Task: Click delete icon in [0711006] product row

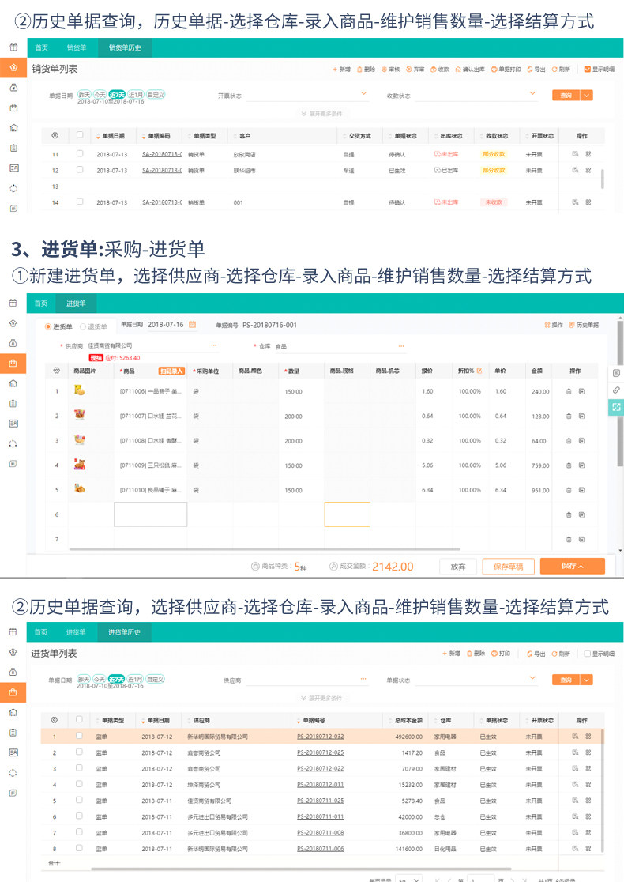Action: click(x=569, y=391)
